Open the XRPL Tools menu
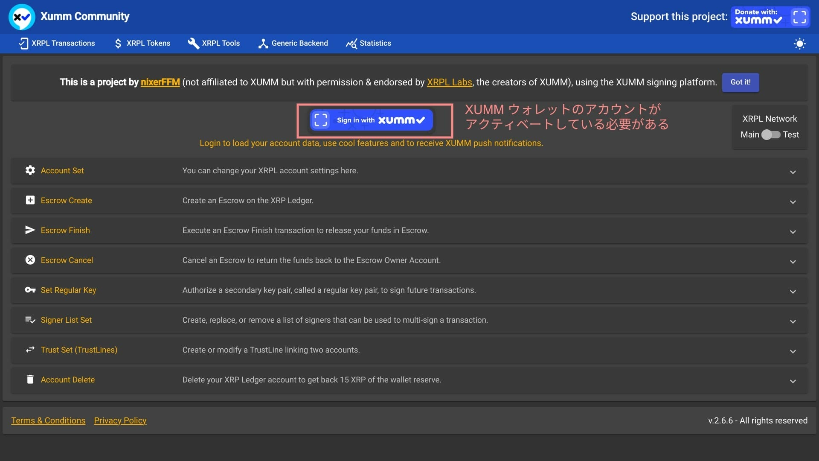Image resolution: width=819 pixels, height=461 pixels. [x=214, y=43]
